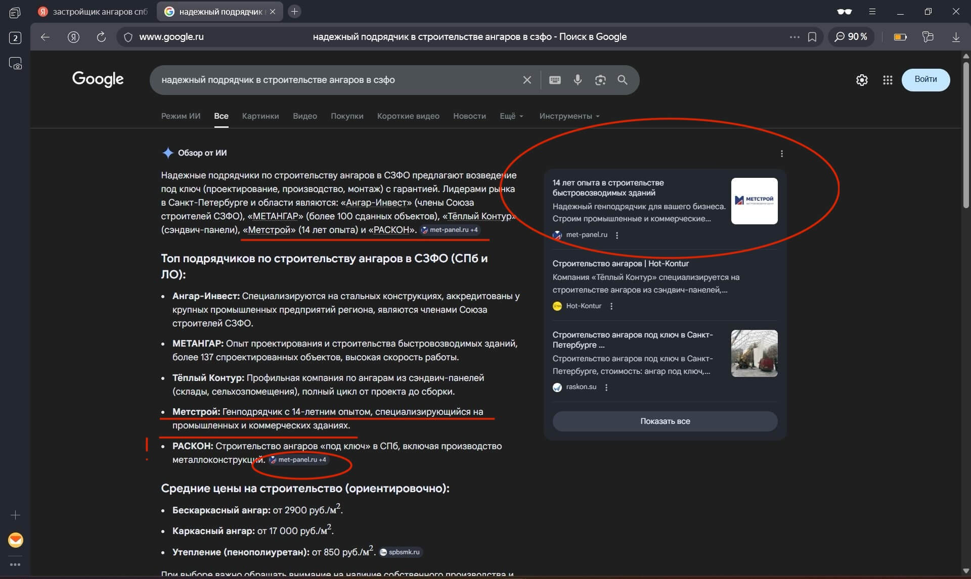The image size is (971, 579).
Task: Open the three-dot menu on the AI overview panel
Action: (781, 154)
